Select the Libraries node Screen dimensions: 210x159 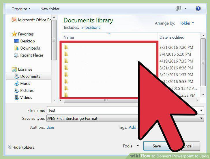(25, 69)
